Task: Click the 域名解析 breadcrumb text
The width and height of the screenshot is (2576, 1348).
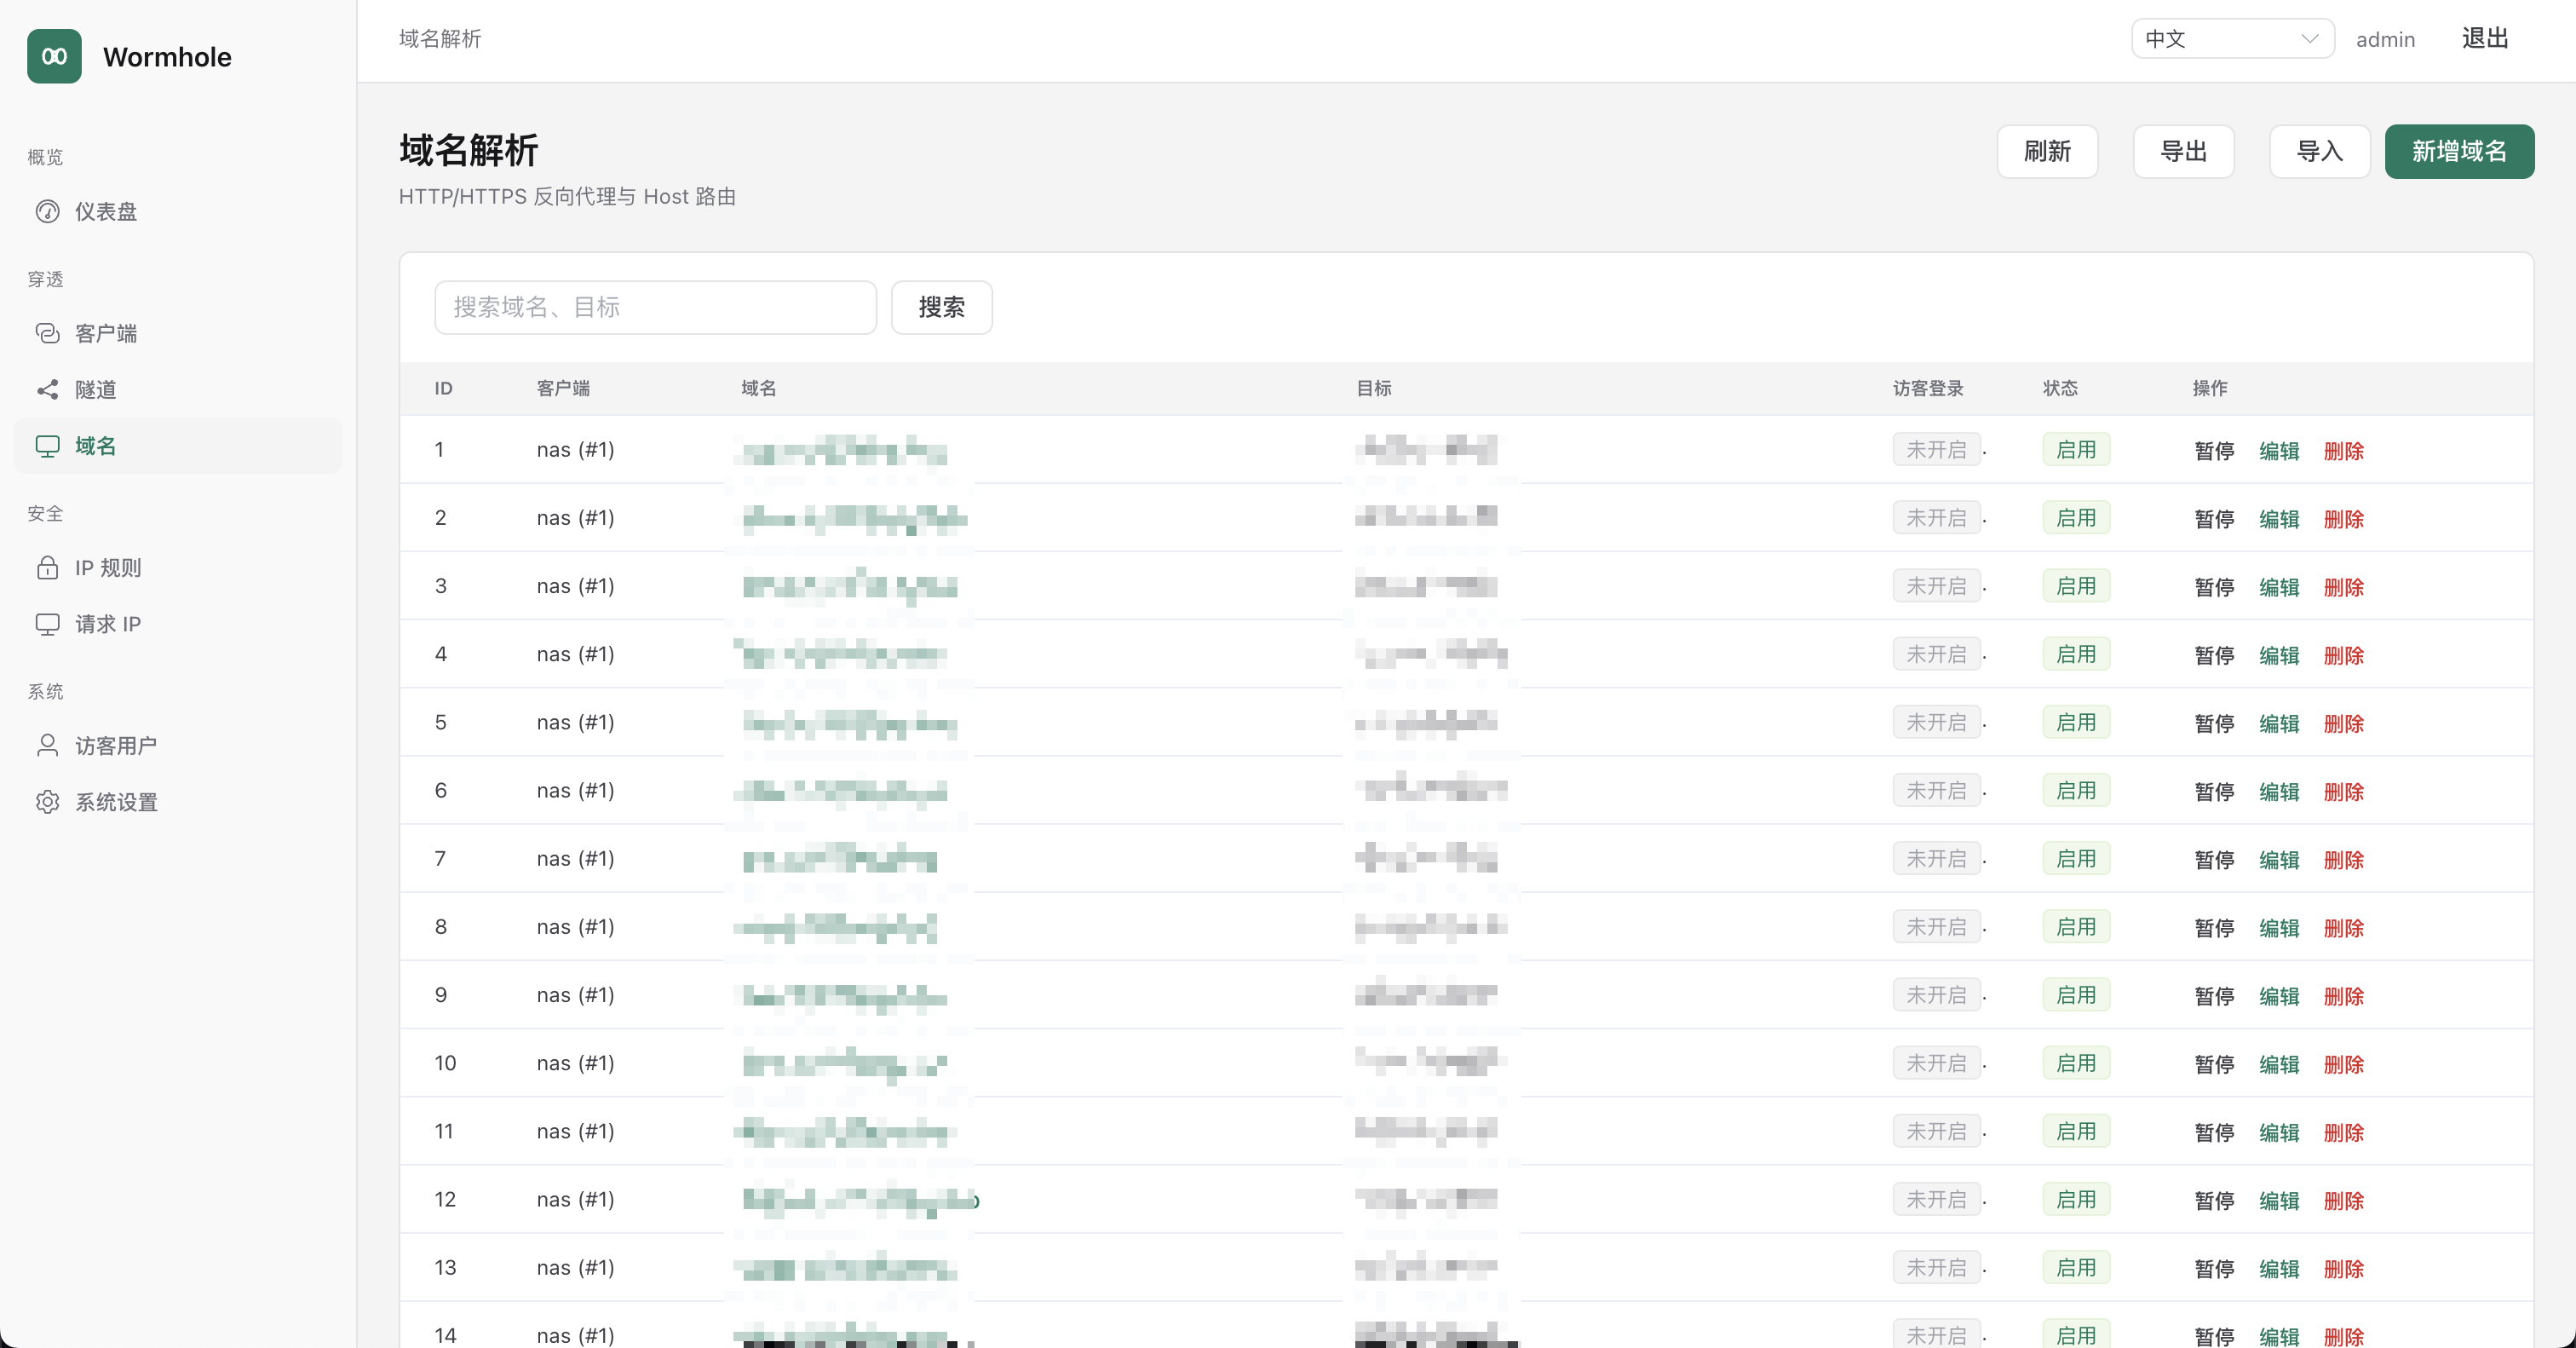Action: 440,38
